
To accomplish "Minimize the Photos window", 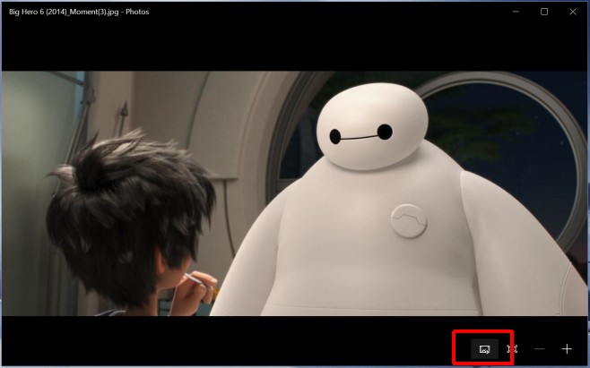I will coord(516,12).
